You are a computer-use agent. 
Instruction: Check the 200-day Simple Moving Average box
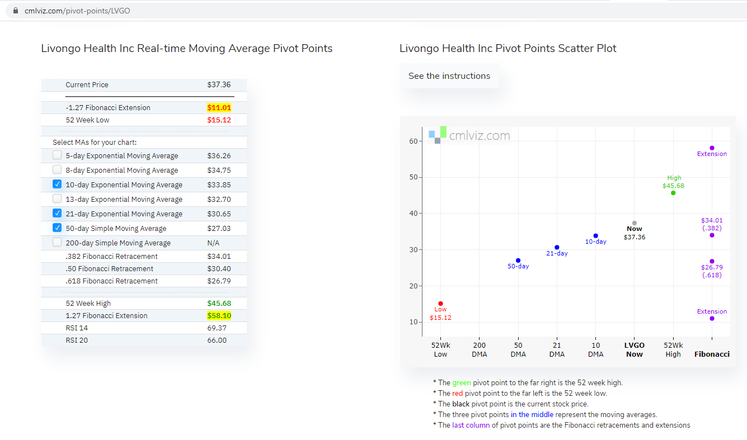pyautogui.click(x=57, y=243)
